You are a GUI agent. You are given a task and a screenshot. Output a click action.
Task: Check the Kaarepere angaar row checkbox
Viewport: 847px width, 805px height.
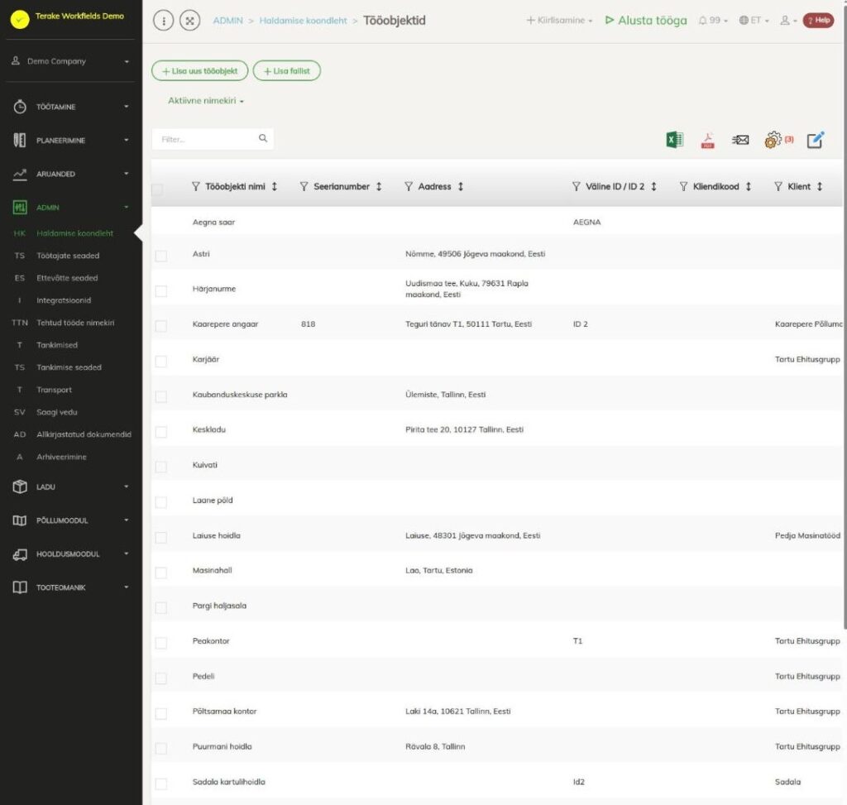pyautogui.click(x=161, y=326)
